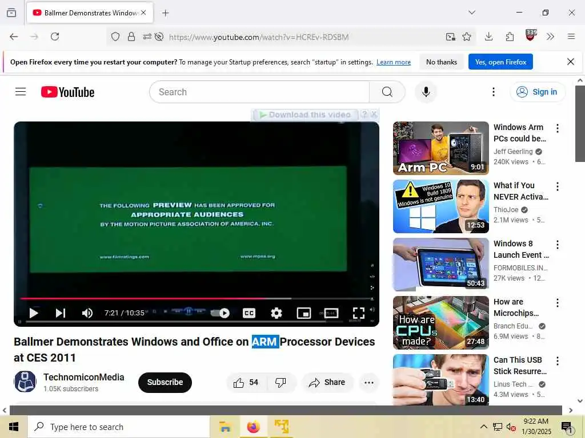Dislike the video with thumbs down
This screenshot has height=438, width=585.
(281, 383)
